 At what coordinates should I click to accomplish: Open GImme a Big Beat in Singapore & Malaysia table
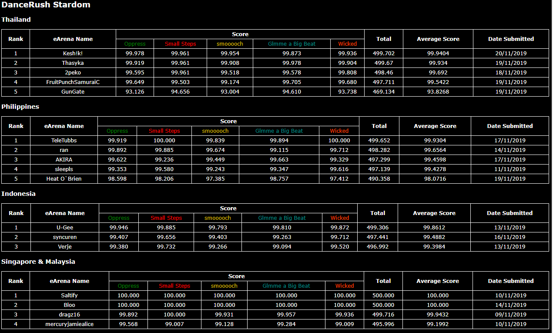(x=286, y=286)
